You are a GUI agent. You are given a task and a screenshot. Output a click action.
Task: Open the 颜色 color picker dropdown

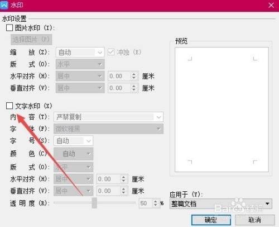tap(74, 154)
